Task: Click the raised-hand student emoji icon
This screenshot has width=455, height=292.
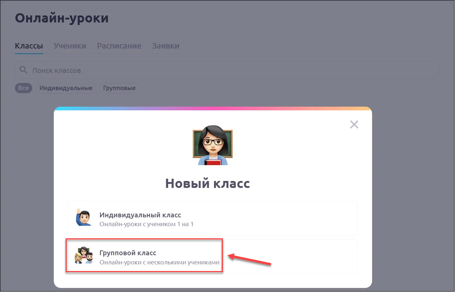Action: click(83, 217)
